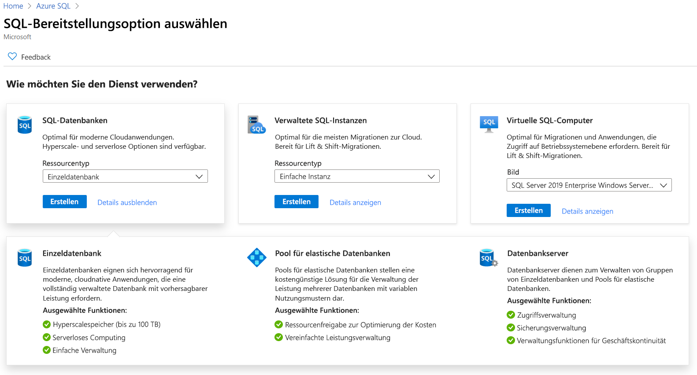This screenshot has height=375, width=697.
Task: Click Erstellen under Verwaltete SQL-Instanzen
Action: [x=297, y=202]
